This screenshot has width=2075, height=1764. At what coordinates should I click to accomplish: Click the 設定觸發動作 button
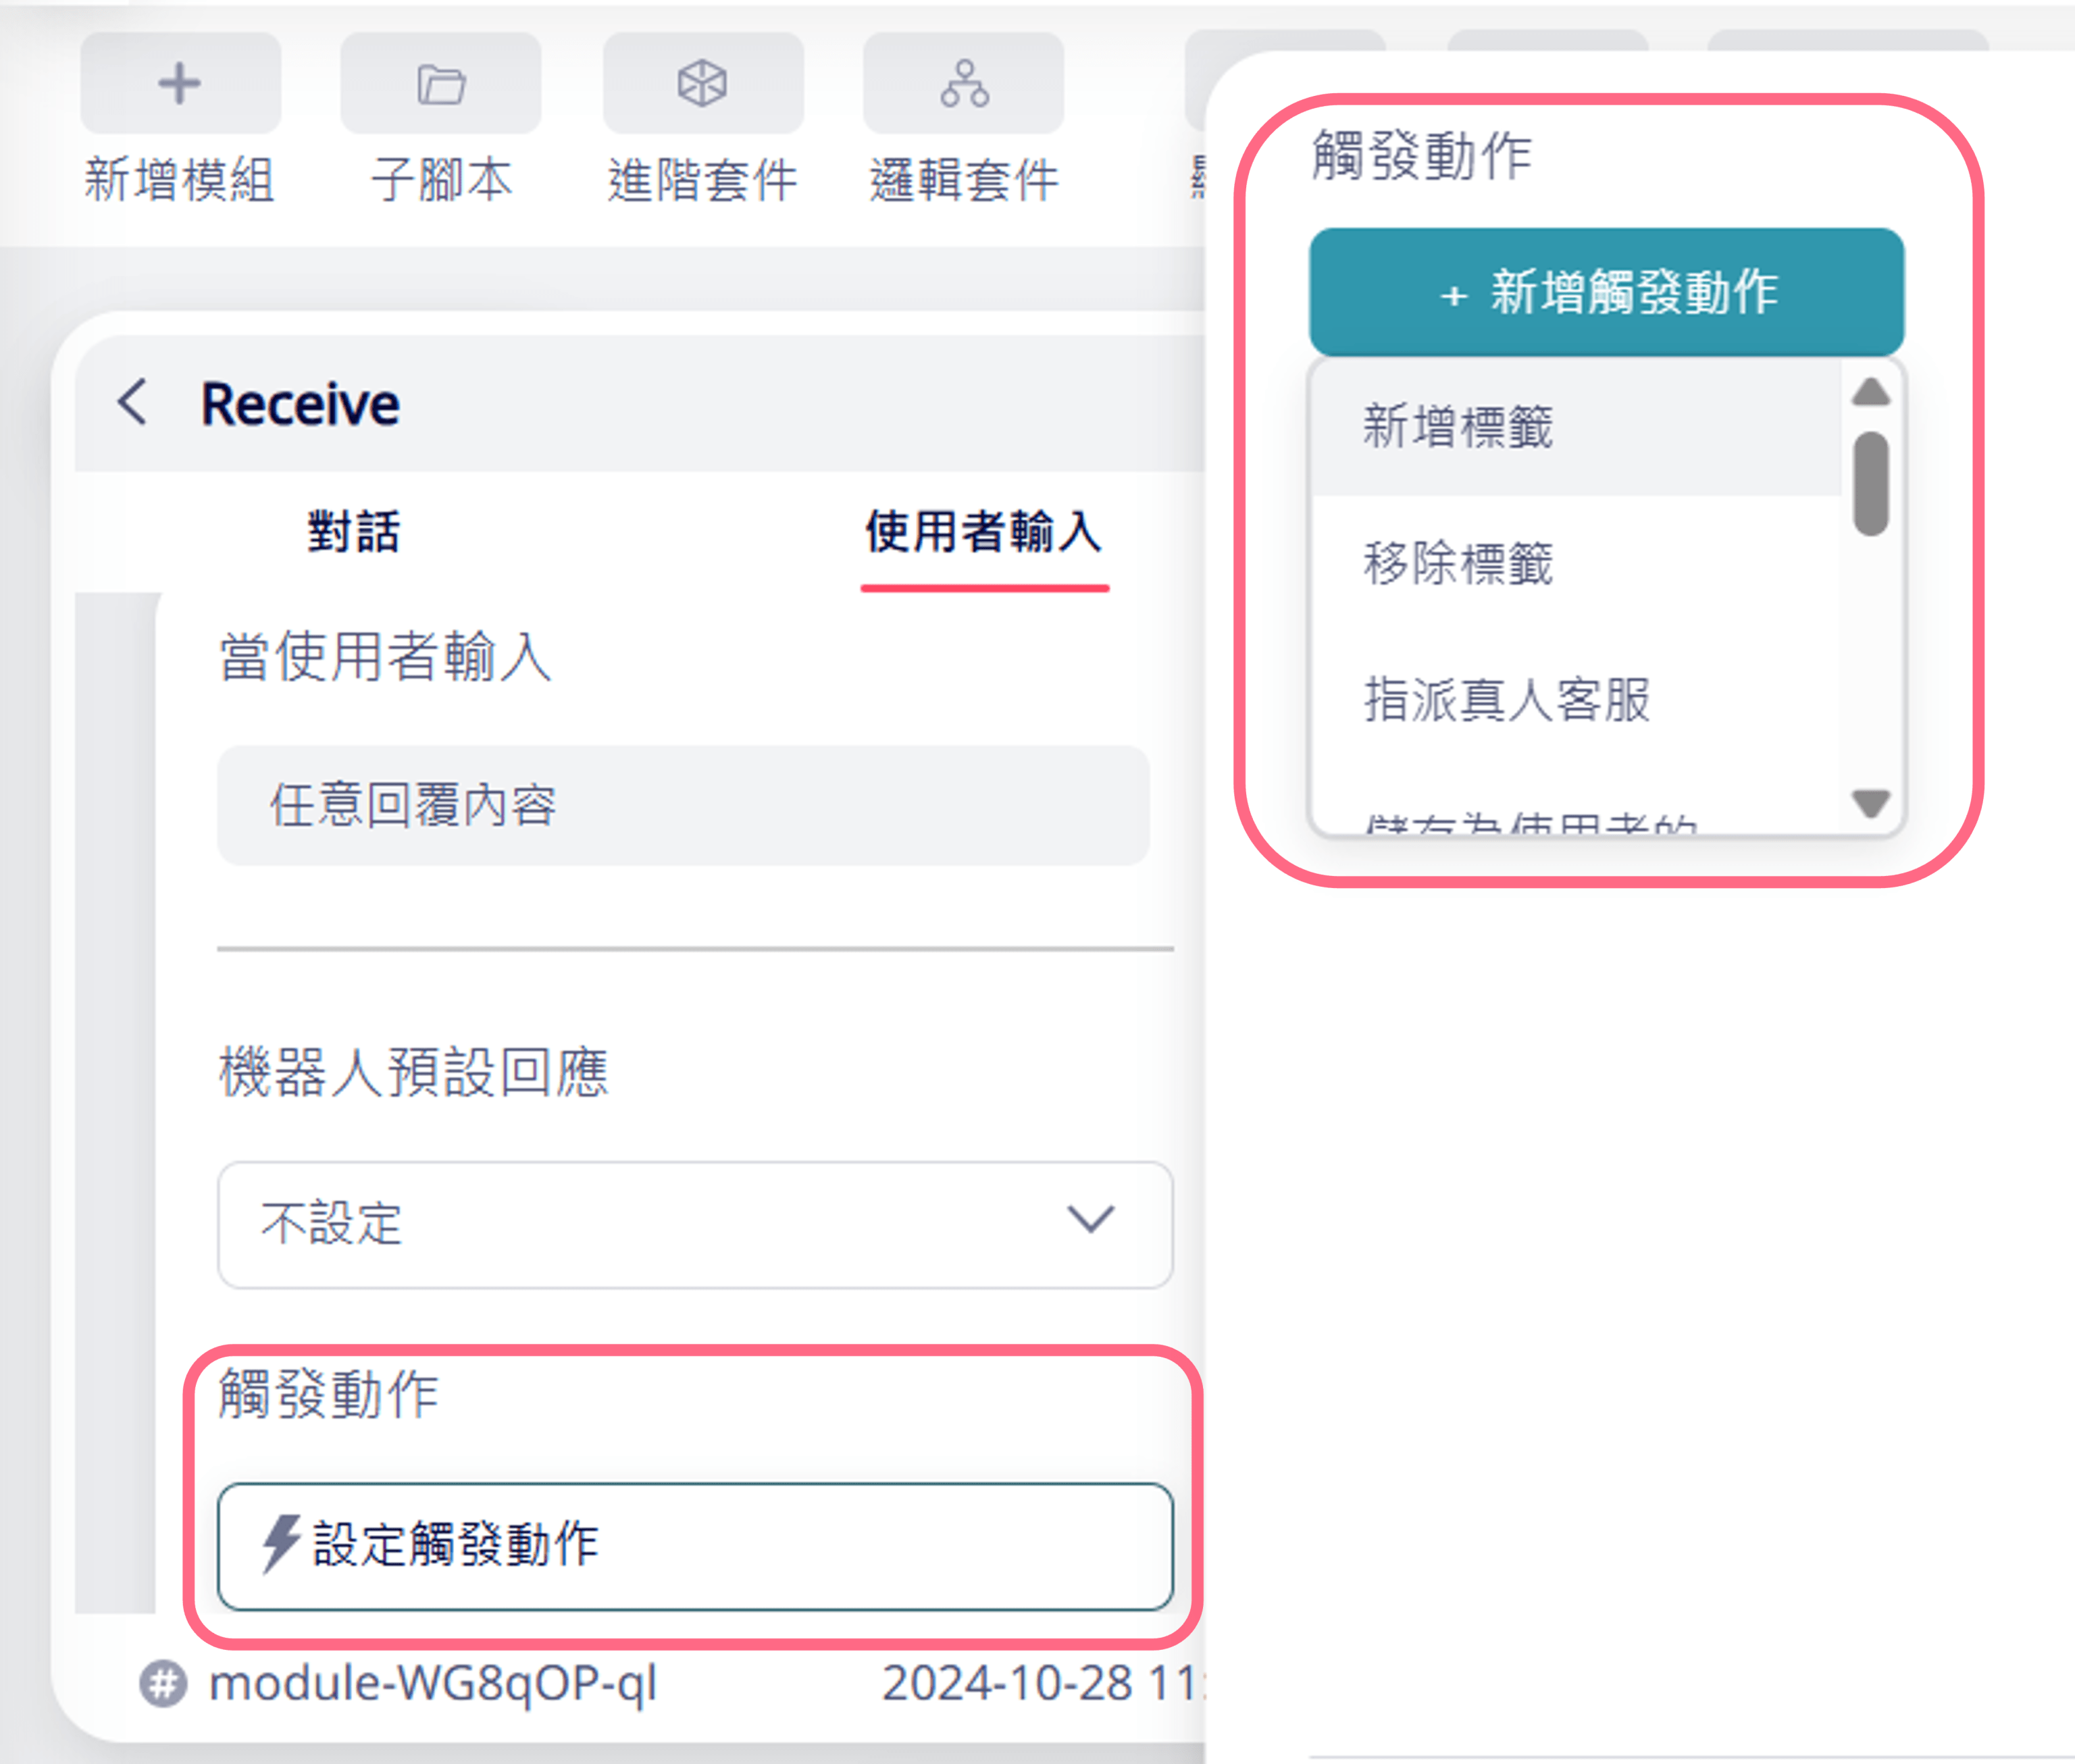[695, 1546]
